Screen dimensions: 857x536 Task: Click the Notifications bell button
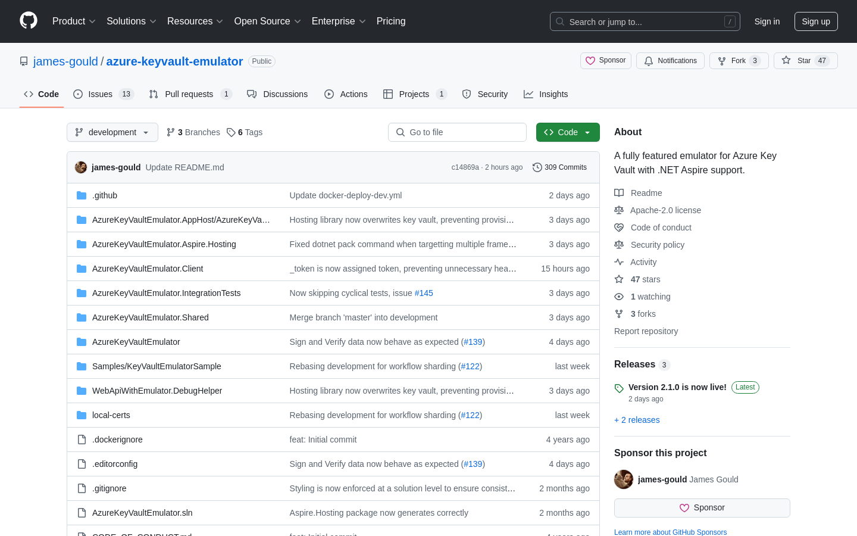click(670, 61)
